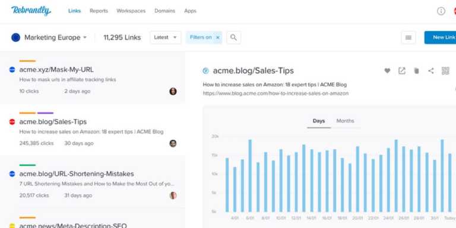Delete link with trash icon

[416, 70]
